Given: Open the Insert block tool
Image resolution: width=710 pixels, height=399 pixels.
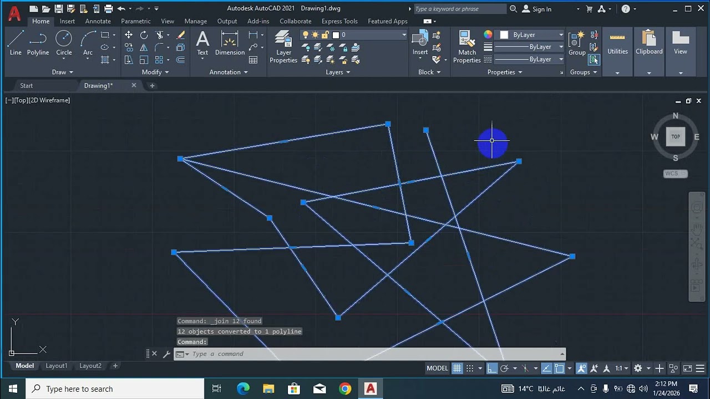Looking at the screenshot, I should [420, 43].
